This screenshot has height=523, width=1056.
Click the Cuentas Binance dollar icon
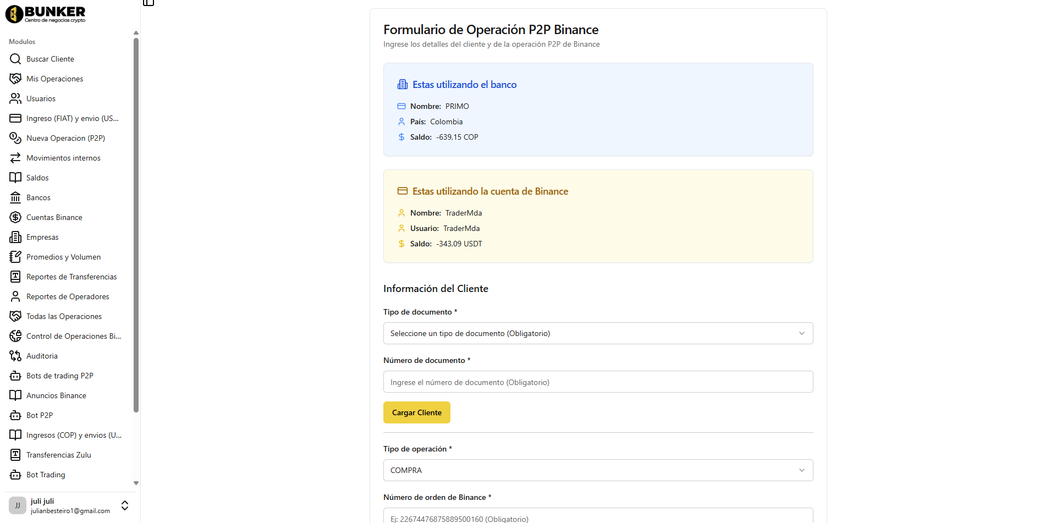pos(15,217)
